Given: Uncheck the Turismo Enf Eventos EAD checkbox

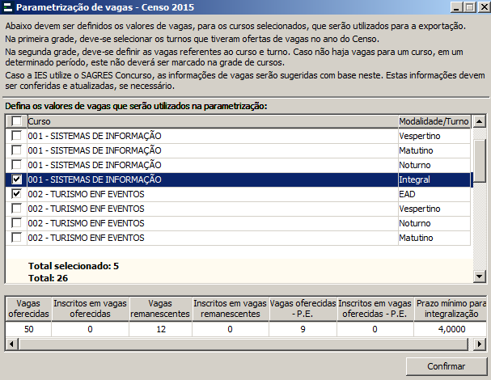Looking at the screenshot, I should pyautogui.click(x=16, y=195).
